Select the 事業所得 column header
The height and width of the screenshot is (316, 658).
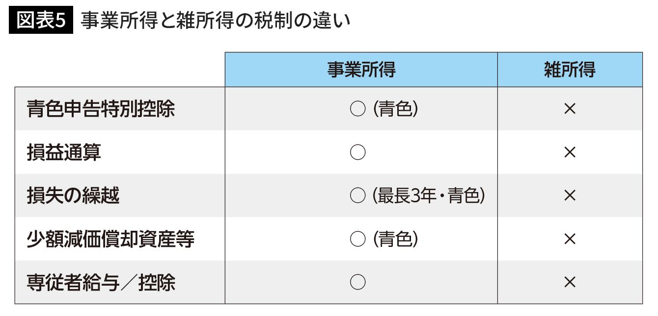[x=361, y=70]
